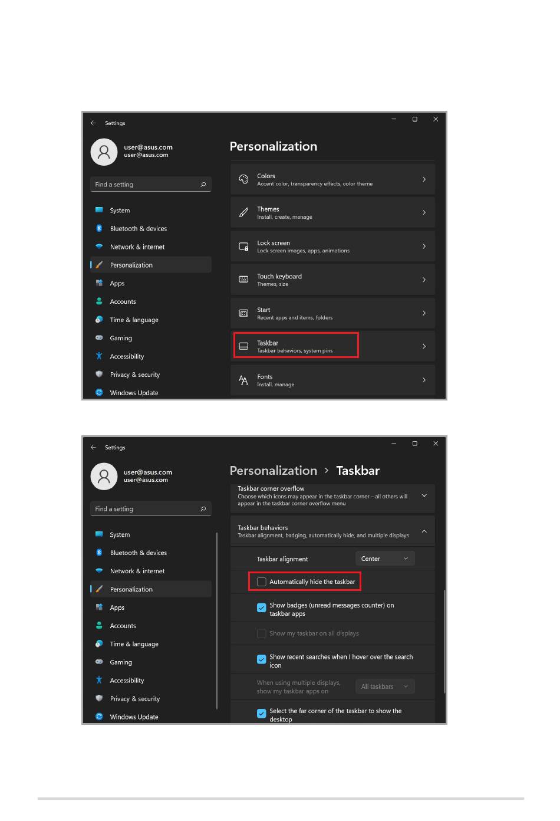560x821 pixels.
Task: Click the Touch keyboard icon
Action: tap(243, 280)
